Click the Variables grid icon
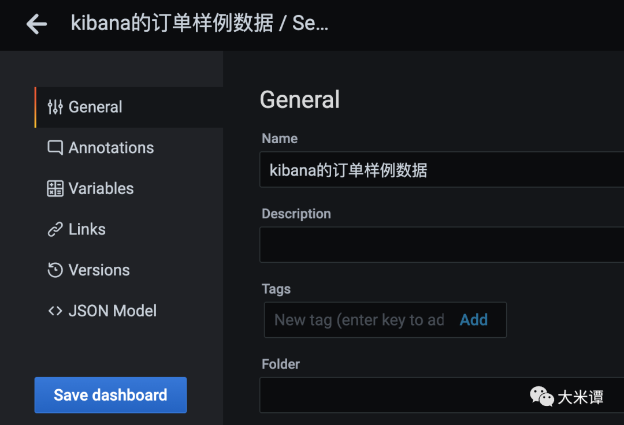 coord(55,189)
